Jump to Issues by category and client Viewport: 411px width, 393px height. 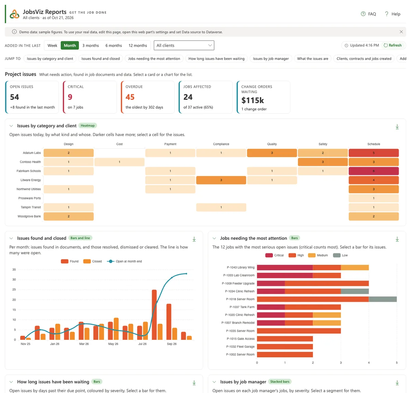coord(50,59)
